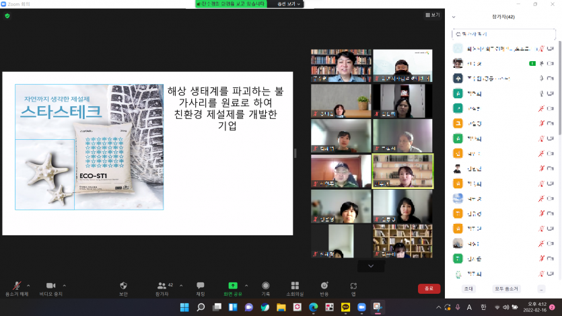Switch to Zoom app icon on taskbar
Viewport: 562px width, 316px height.
click(361, 307)
